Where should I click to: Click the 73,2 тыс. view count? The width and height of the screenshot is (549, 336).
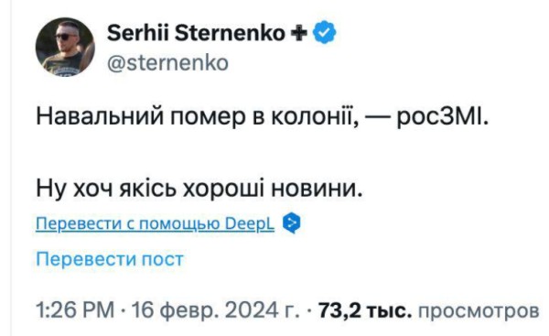coord(365,310)
